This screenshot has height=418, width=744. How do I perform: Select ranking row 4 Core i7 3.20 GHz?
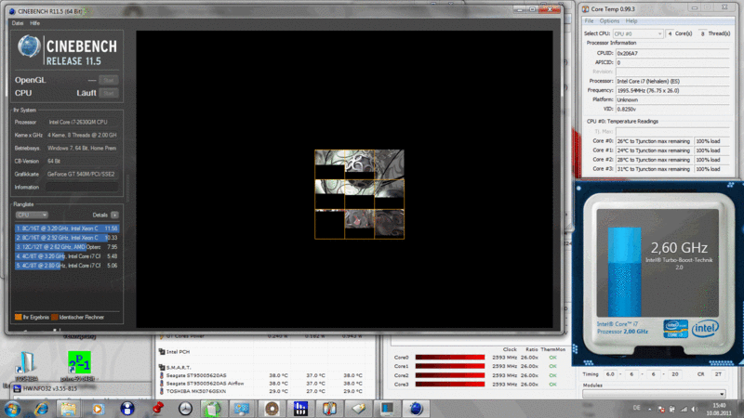coord(66,256)
